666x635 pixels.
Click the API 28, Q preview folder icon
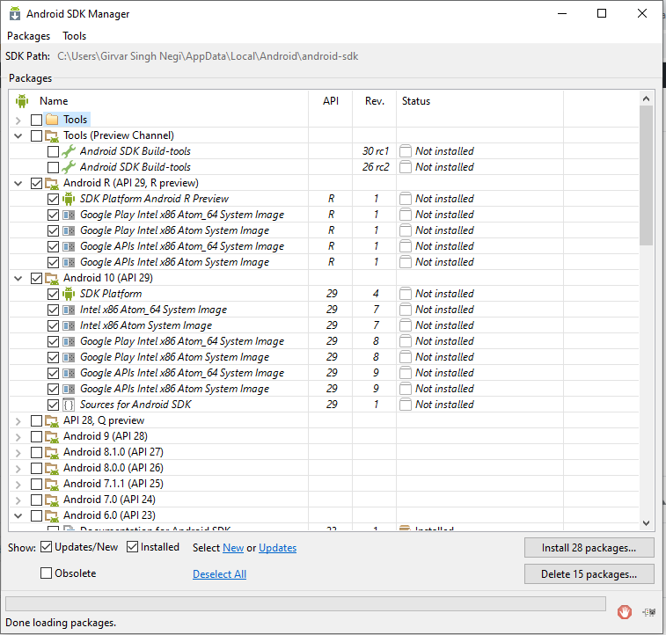(52, 421)
